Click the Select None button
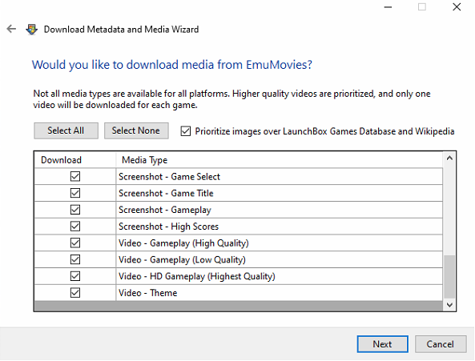Image resolution: width=475 pixels, height=361 pixels. coord(136,130)
